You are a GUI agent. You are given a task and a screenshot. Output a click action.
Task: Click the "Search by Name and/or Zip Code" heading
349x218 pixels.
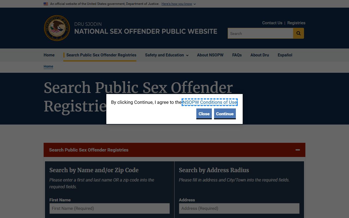point(94,170)
